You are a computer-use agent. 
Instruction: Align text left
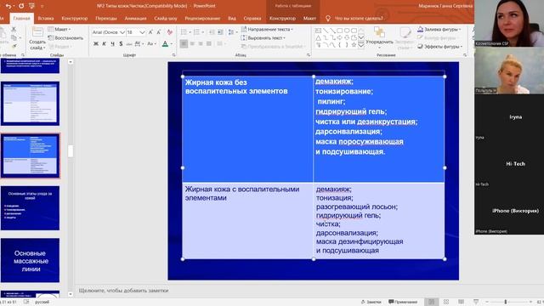(x=184, y=43)
